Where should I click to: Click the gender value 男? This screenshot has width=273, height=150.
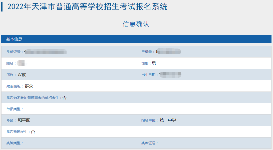click(x=154, y=63)
